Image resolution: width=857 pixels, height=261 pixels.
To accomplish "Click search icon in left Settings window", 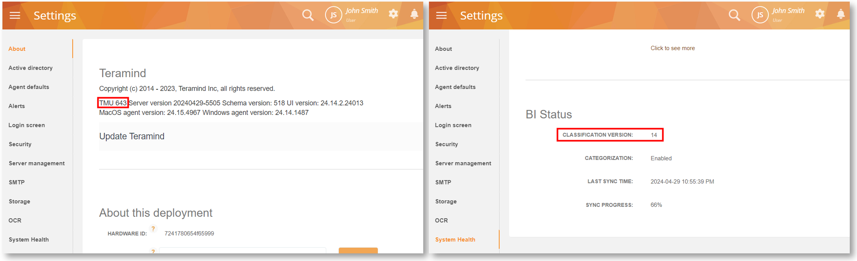I will coord(308,15).
